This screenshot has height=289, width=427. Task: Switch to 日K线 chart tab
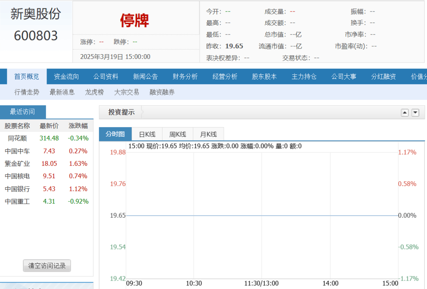click(x=147, y=134)
